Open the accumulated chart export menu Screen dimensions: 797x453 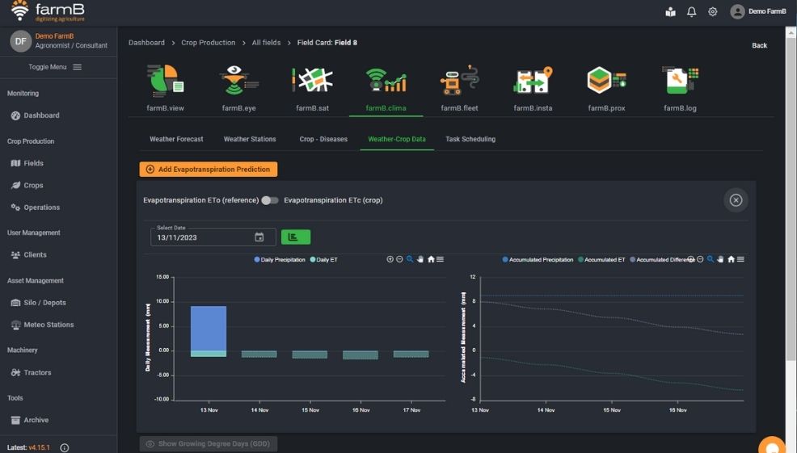740,259
